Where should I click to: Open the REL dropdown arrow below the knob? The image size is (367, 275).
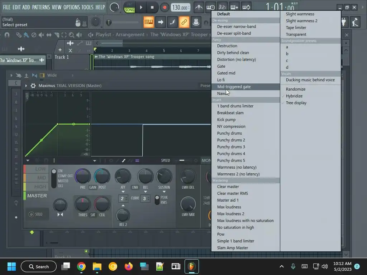[146, 192]
